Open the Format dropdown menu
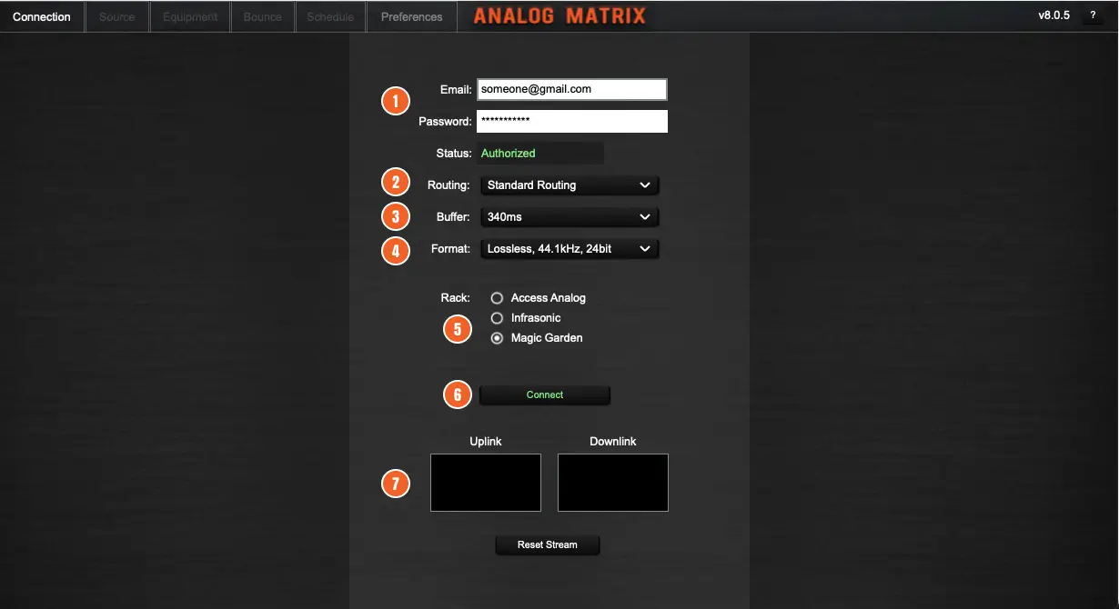This screenshot has height=609, width=1119. click(x=570, y=248)
